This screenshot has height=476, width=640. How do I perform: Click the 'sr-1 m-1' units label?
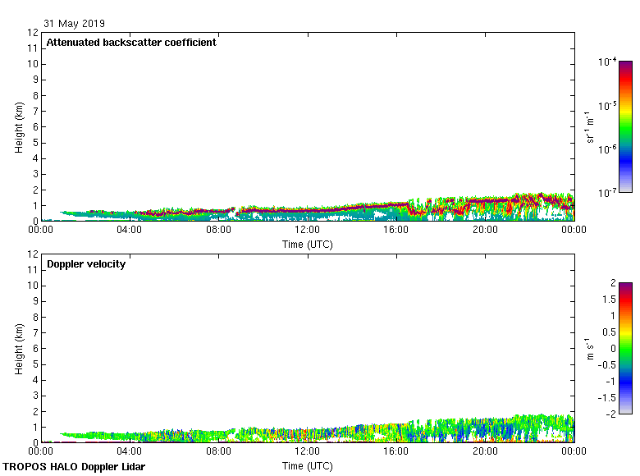click(x=591, y=127)
